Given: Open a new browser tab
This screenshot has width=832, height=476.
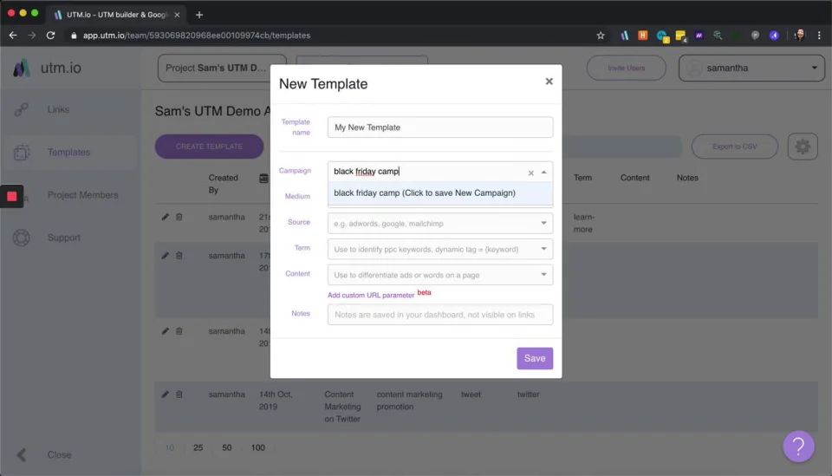Looking at the screenshot, I should 199,15.
